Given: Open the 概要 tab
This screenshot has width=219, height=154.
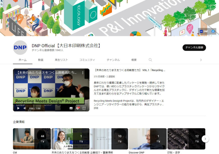Looking at the screenshot, I should click(x=134, y=60).
